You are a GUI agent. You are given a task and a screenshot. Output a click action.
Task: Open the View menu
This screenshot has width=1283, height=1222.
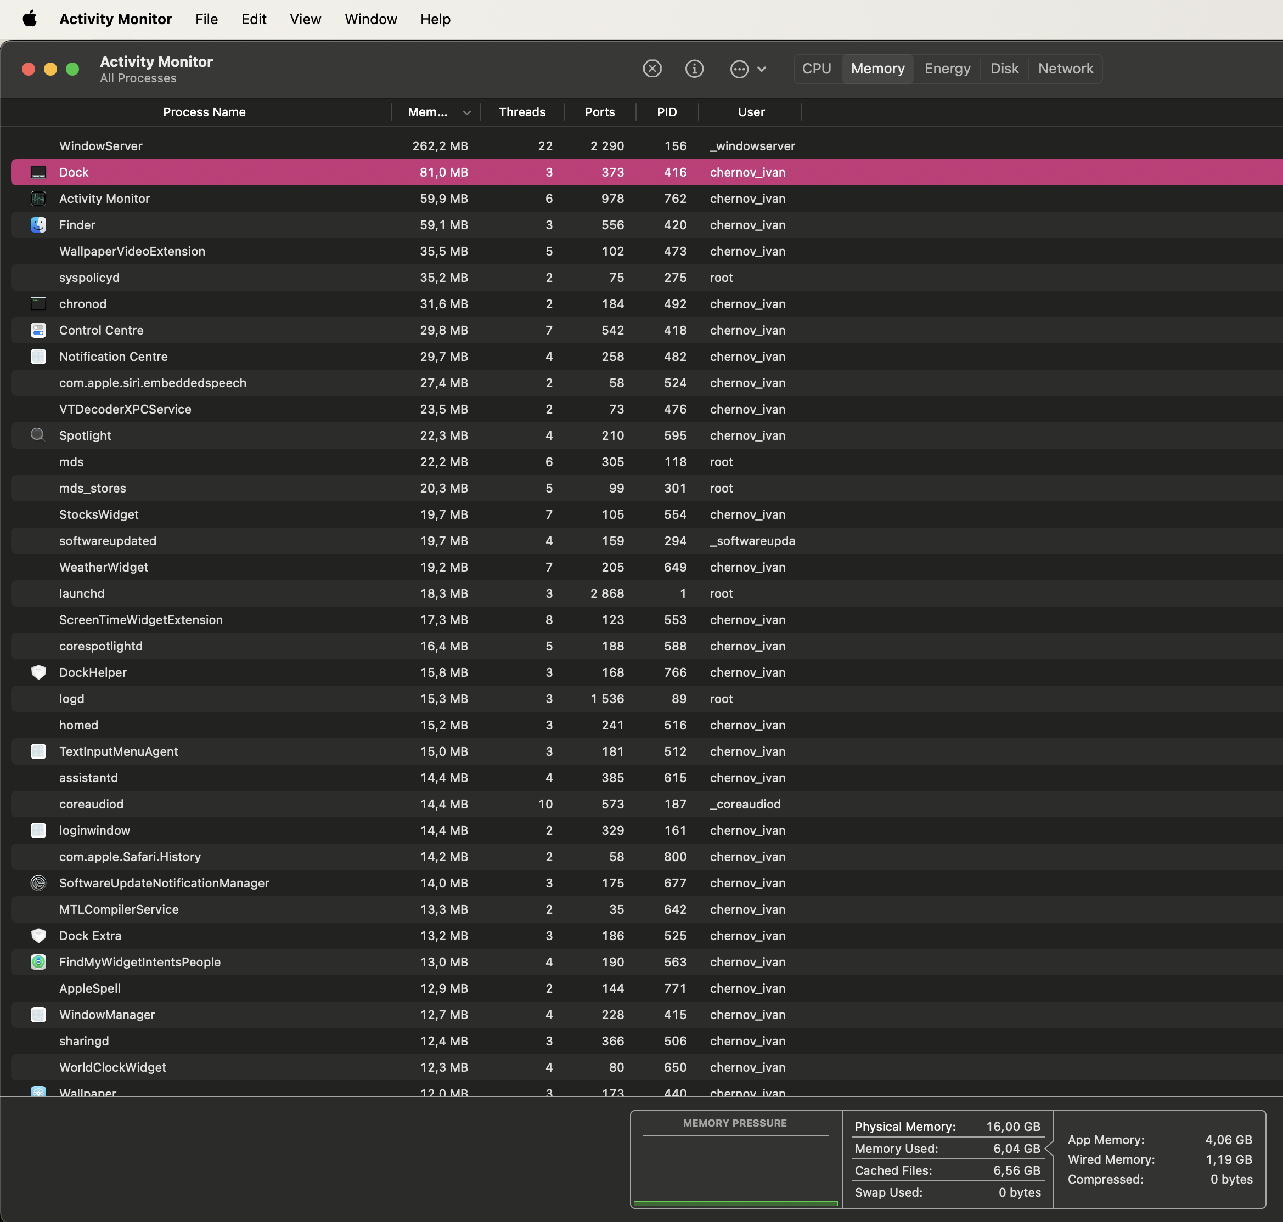pyautogui.click(x=305, y=19)
